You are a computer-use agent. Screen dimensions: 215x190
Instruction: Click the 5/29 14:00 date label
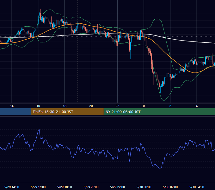click(12, 187)
